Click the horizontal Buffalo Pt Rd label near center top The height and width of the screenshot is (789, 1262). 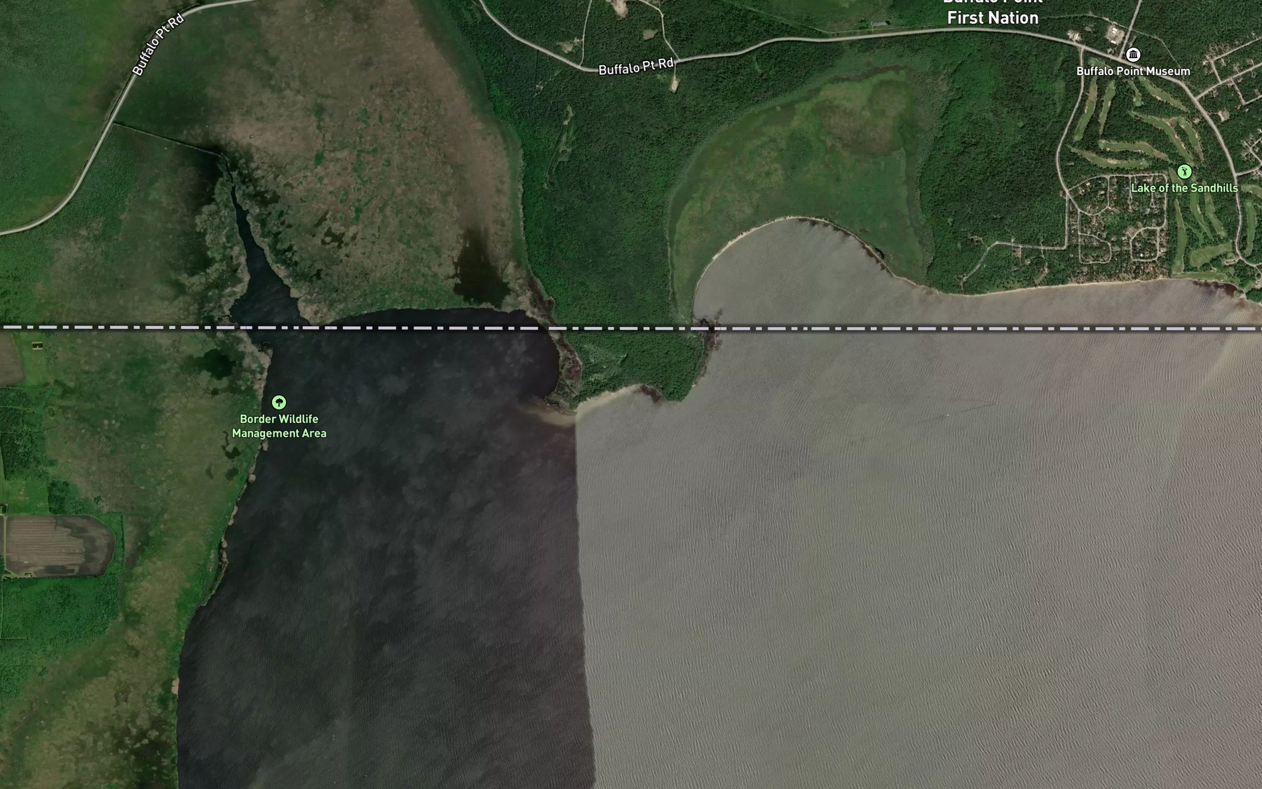tap(636, 67)
